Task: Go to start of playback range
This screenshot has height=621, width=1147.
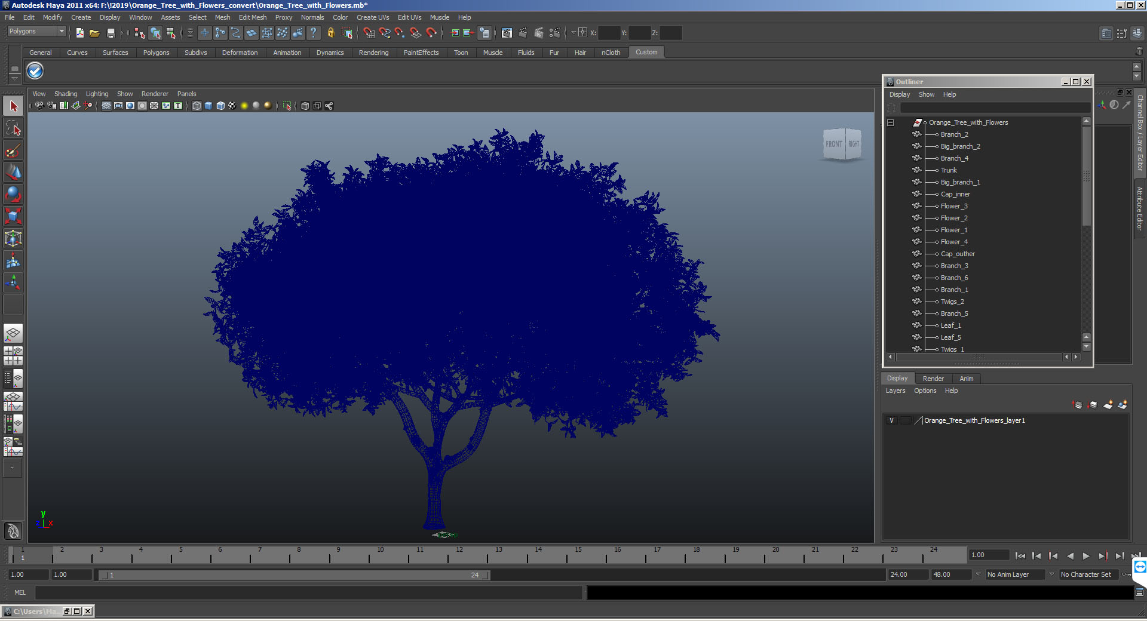Action: click(1020, 556)
